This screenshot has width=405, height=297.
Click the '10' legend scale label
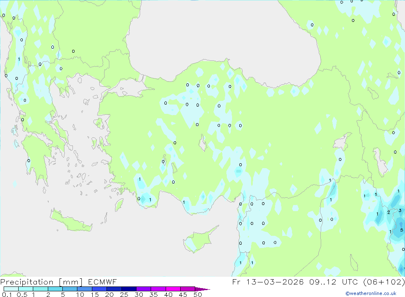(80, 295)
